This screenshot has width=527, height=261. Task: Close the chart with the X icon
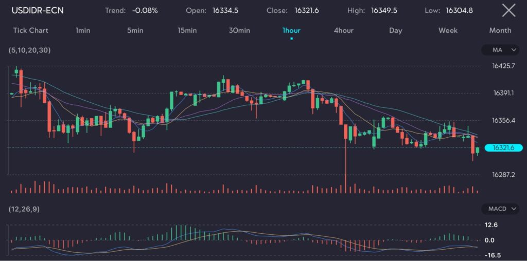508,10
